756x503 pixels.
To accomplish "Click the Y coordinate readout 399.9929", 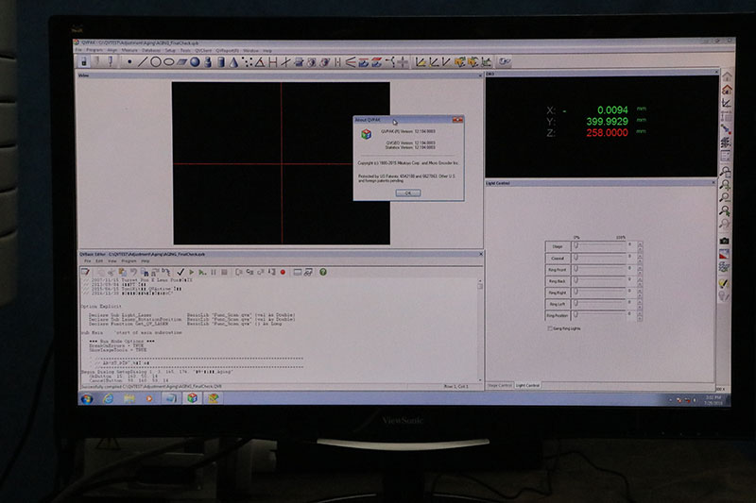I will pyautogui.click(x=607, y=122).
